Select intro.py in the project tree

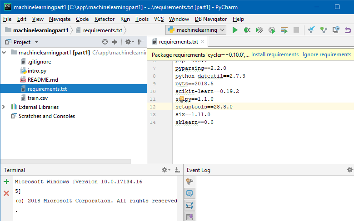tap(37, 71)
